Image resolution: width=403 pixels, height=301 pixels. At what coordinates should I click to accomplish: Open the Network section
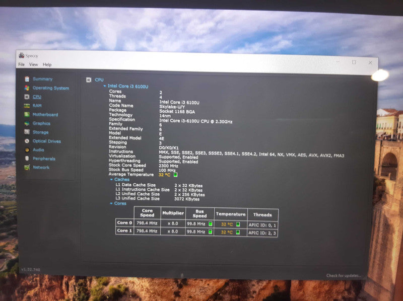[41, 168]
